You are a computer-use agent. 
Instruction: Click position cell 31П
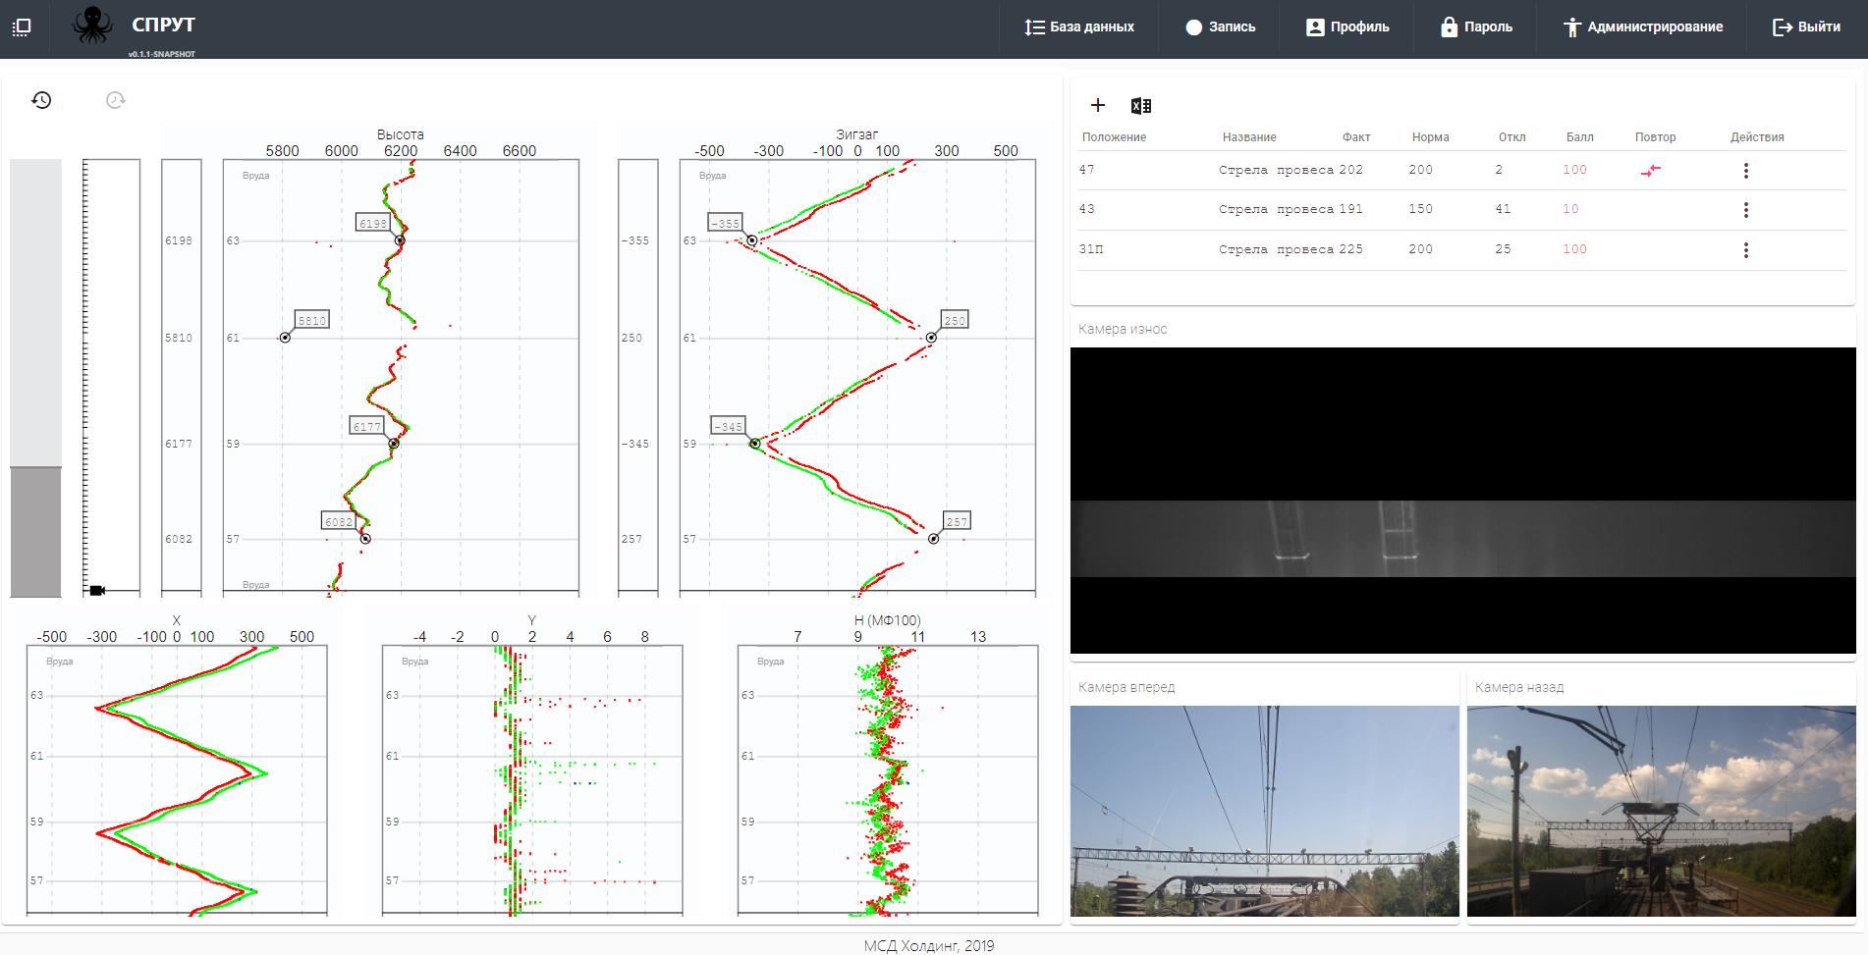click(x=1091, y=249)
